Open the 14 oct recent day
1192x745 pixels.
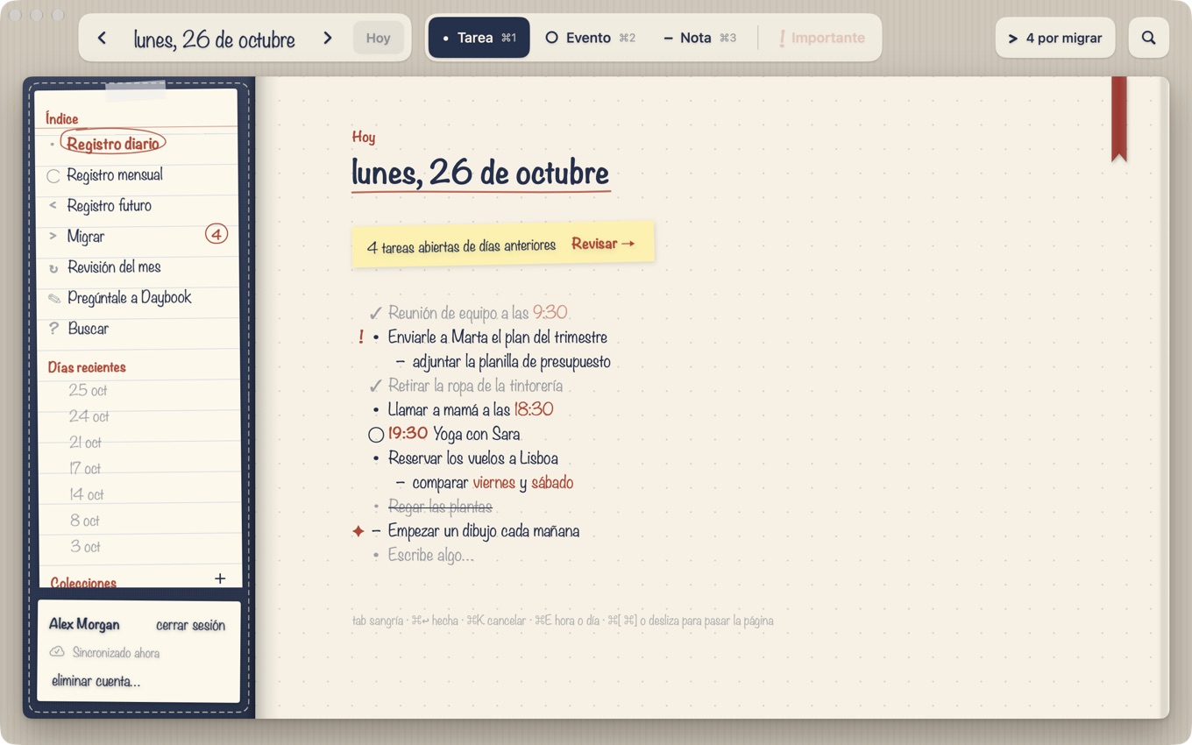(x=87, y=495)
